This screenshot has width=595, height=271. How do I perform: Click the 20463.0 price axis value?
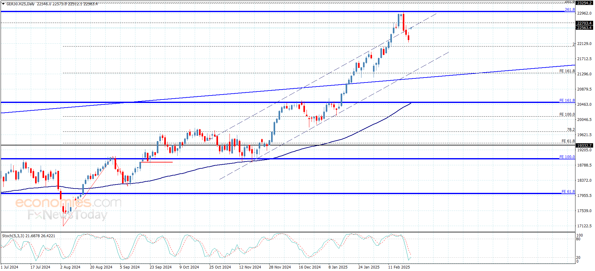click(x=584, y=104)
